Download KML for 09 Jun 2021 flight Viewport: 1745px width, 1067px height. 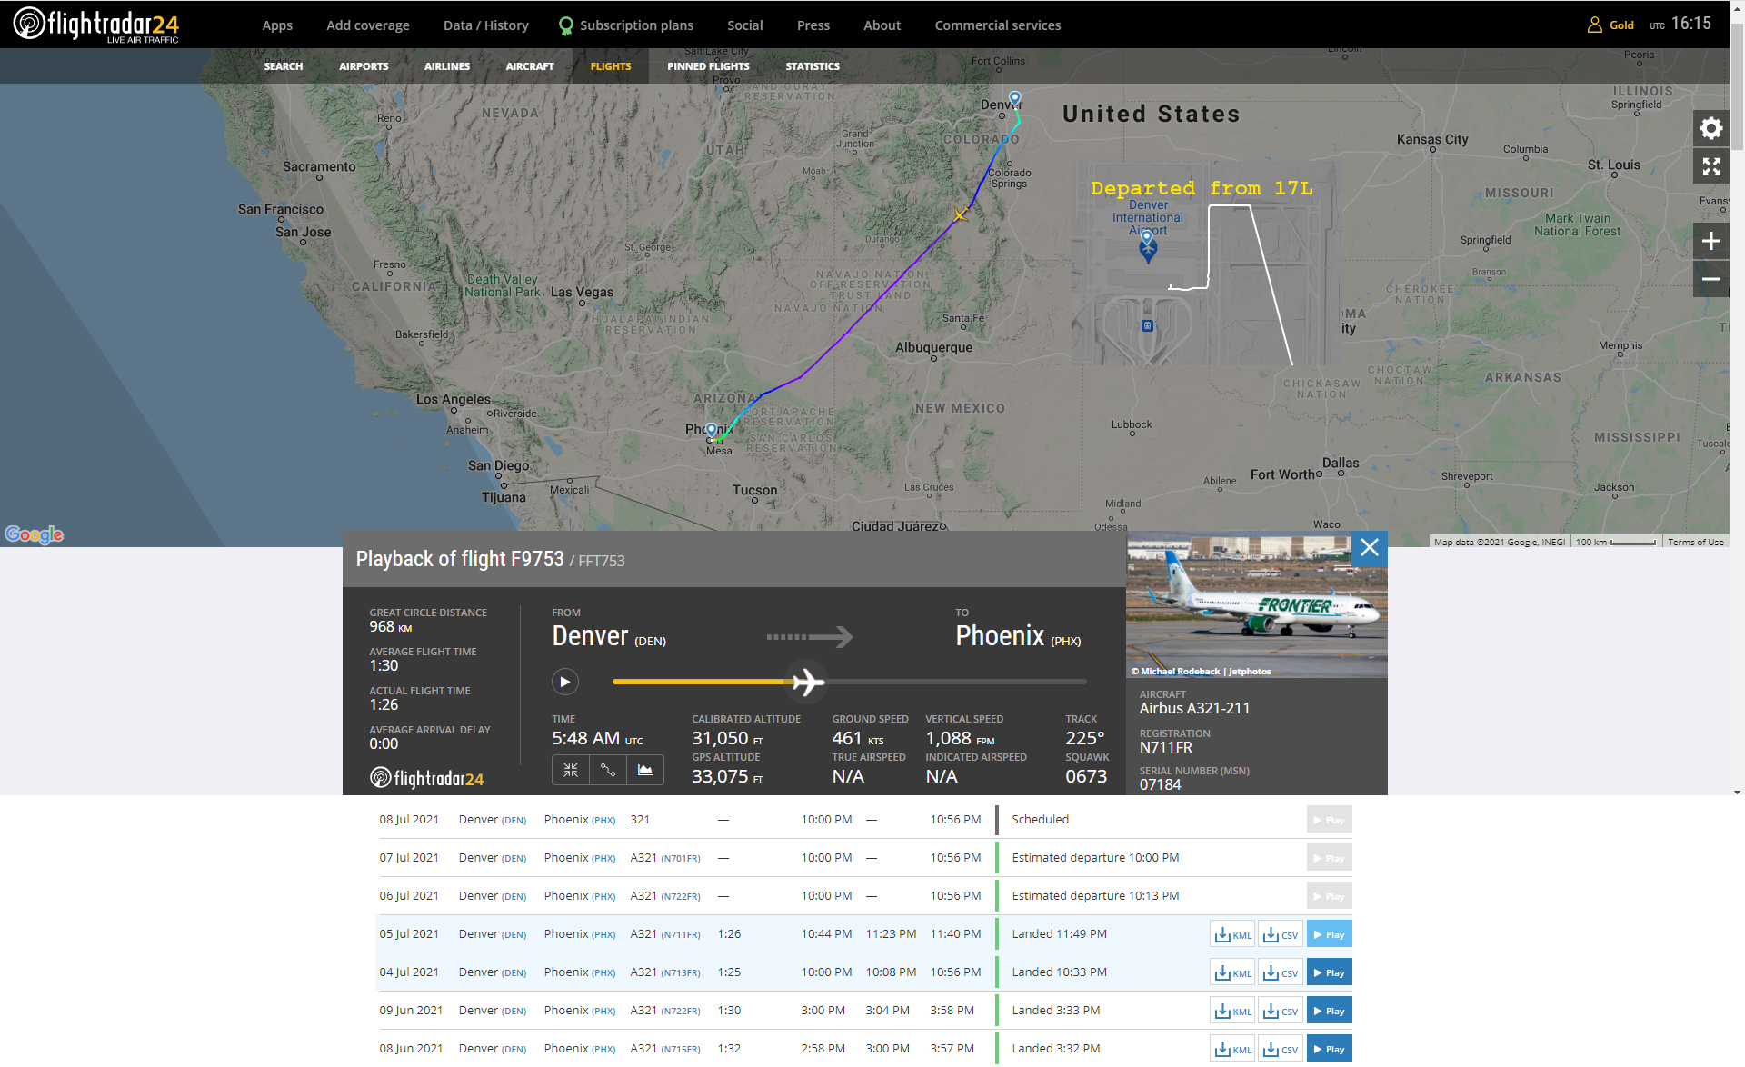point(1232,1011)
